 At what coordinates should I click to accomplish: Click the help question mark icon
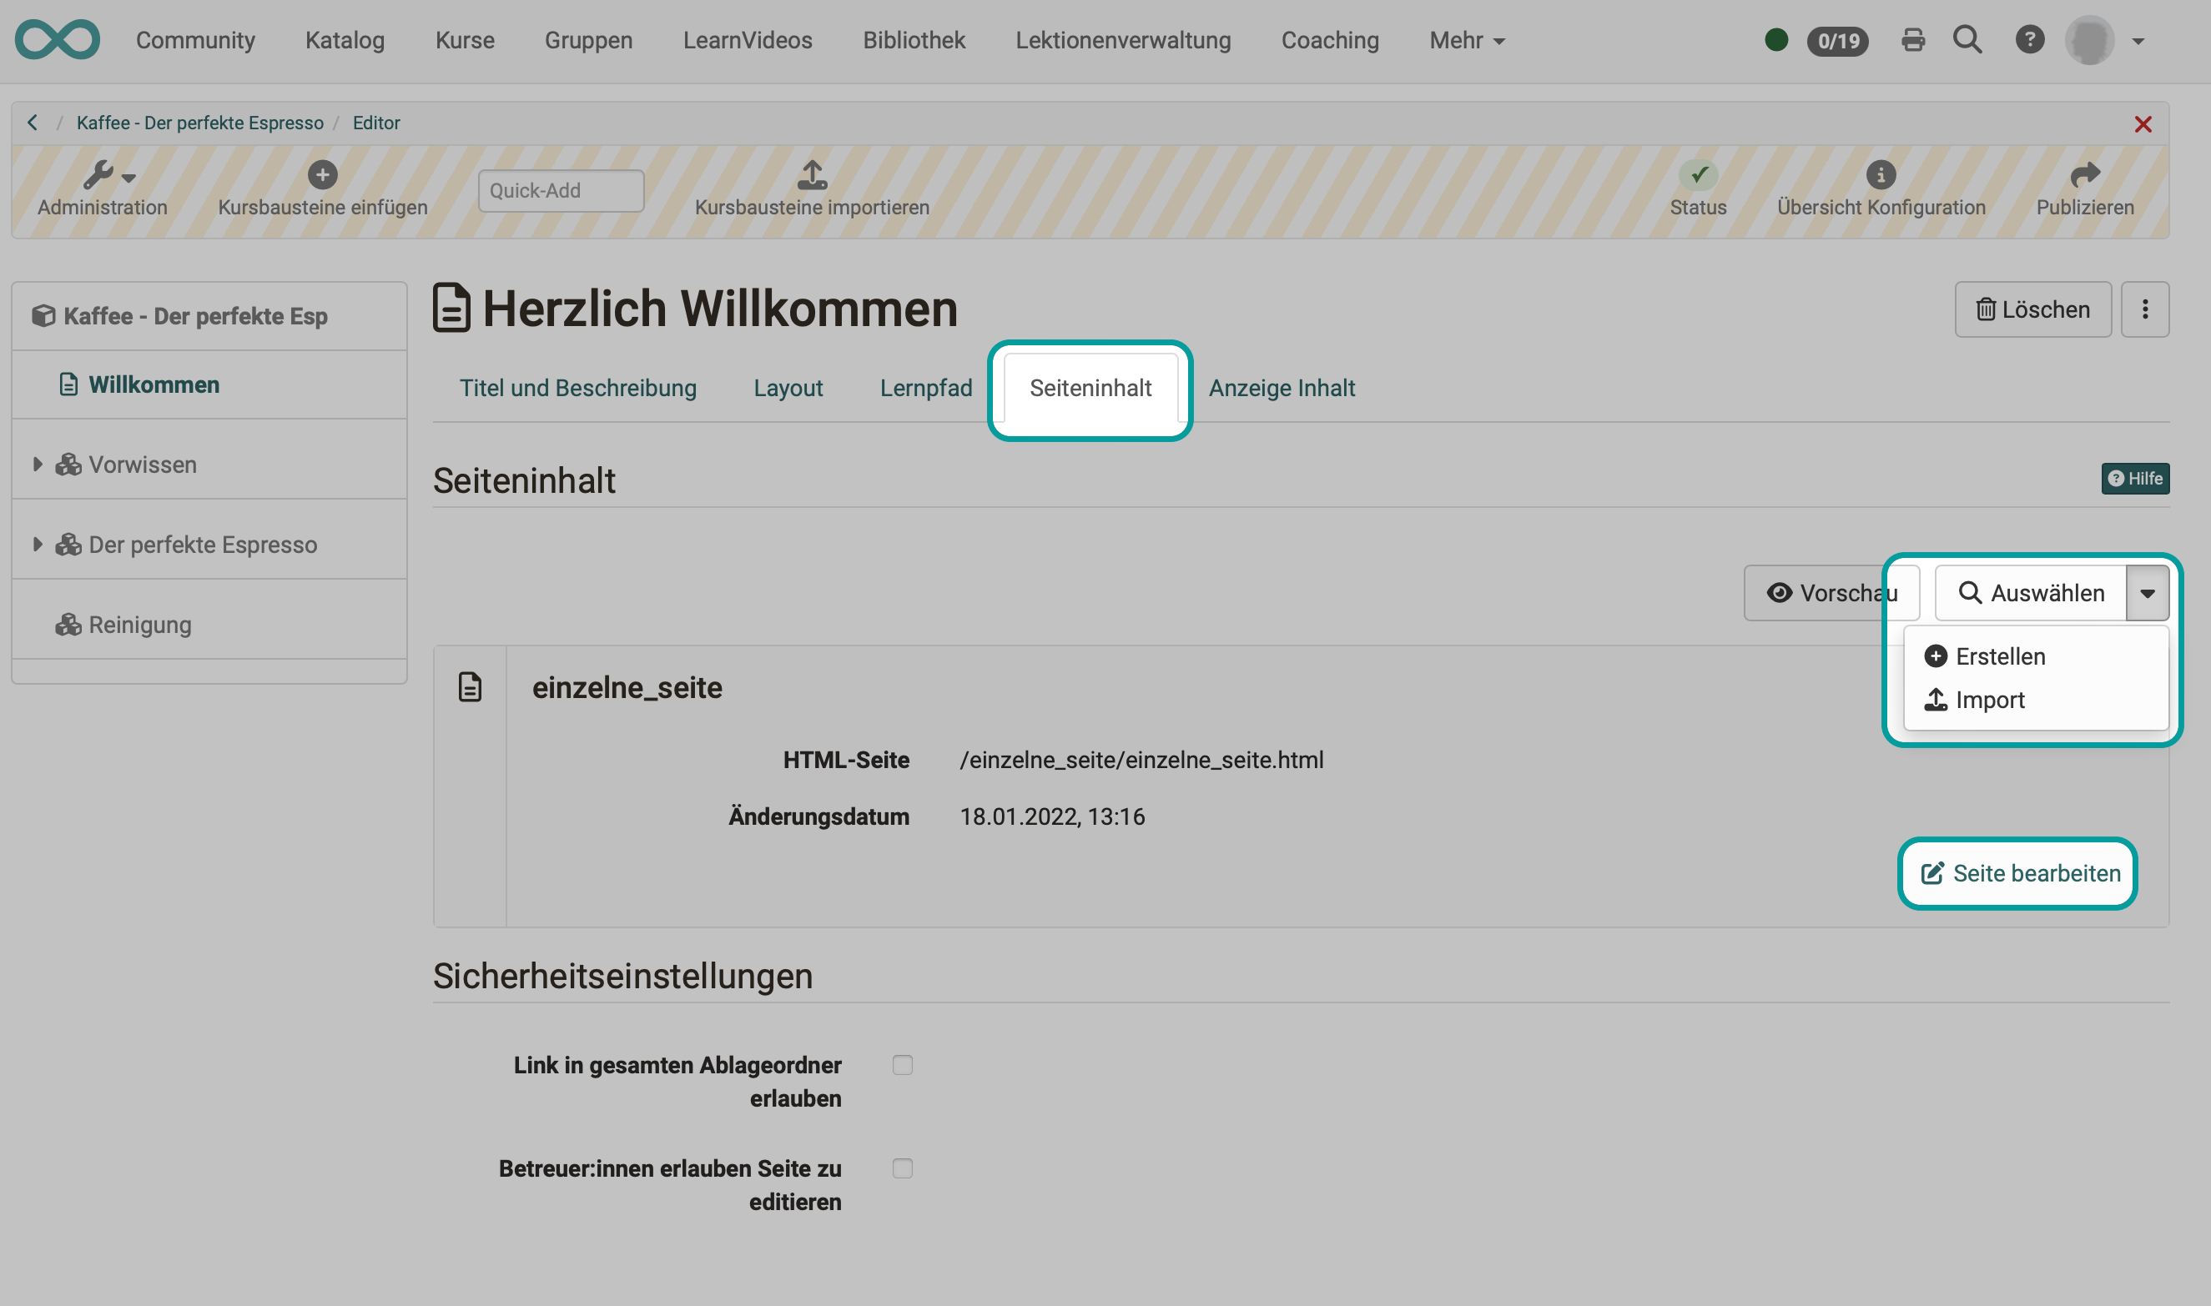2030,39
